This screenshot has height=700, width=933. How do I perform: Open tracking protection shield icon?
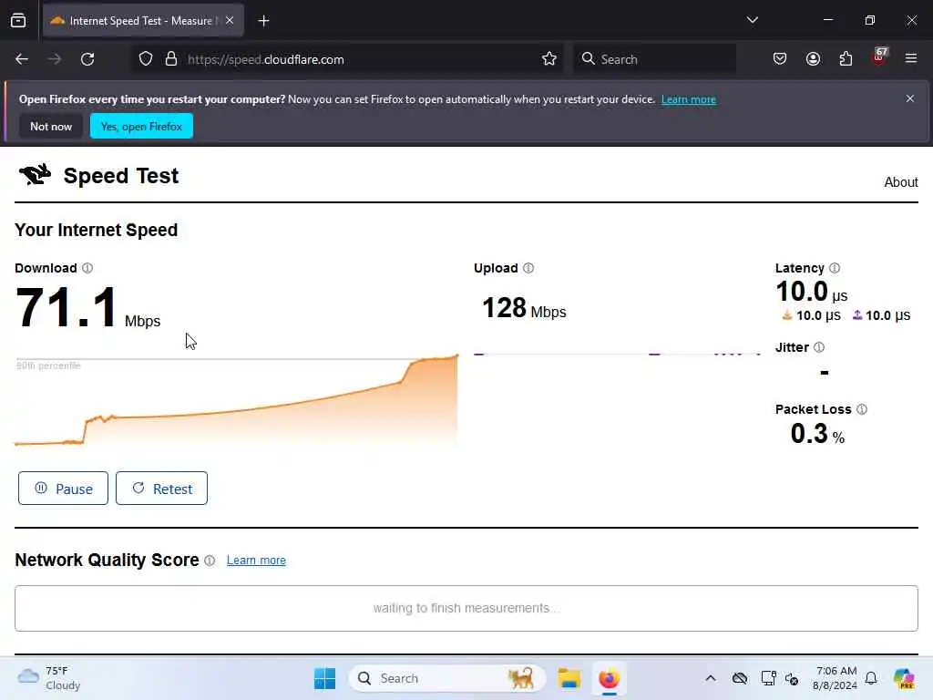[146, 59]
